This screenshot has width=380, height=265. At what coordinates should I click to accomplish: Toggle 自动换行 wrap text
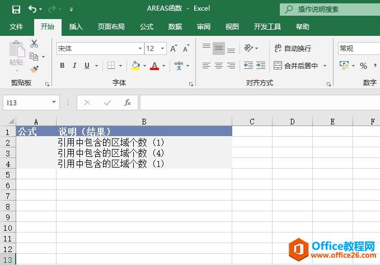293,49
